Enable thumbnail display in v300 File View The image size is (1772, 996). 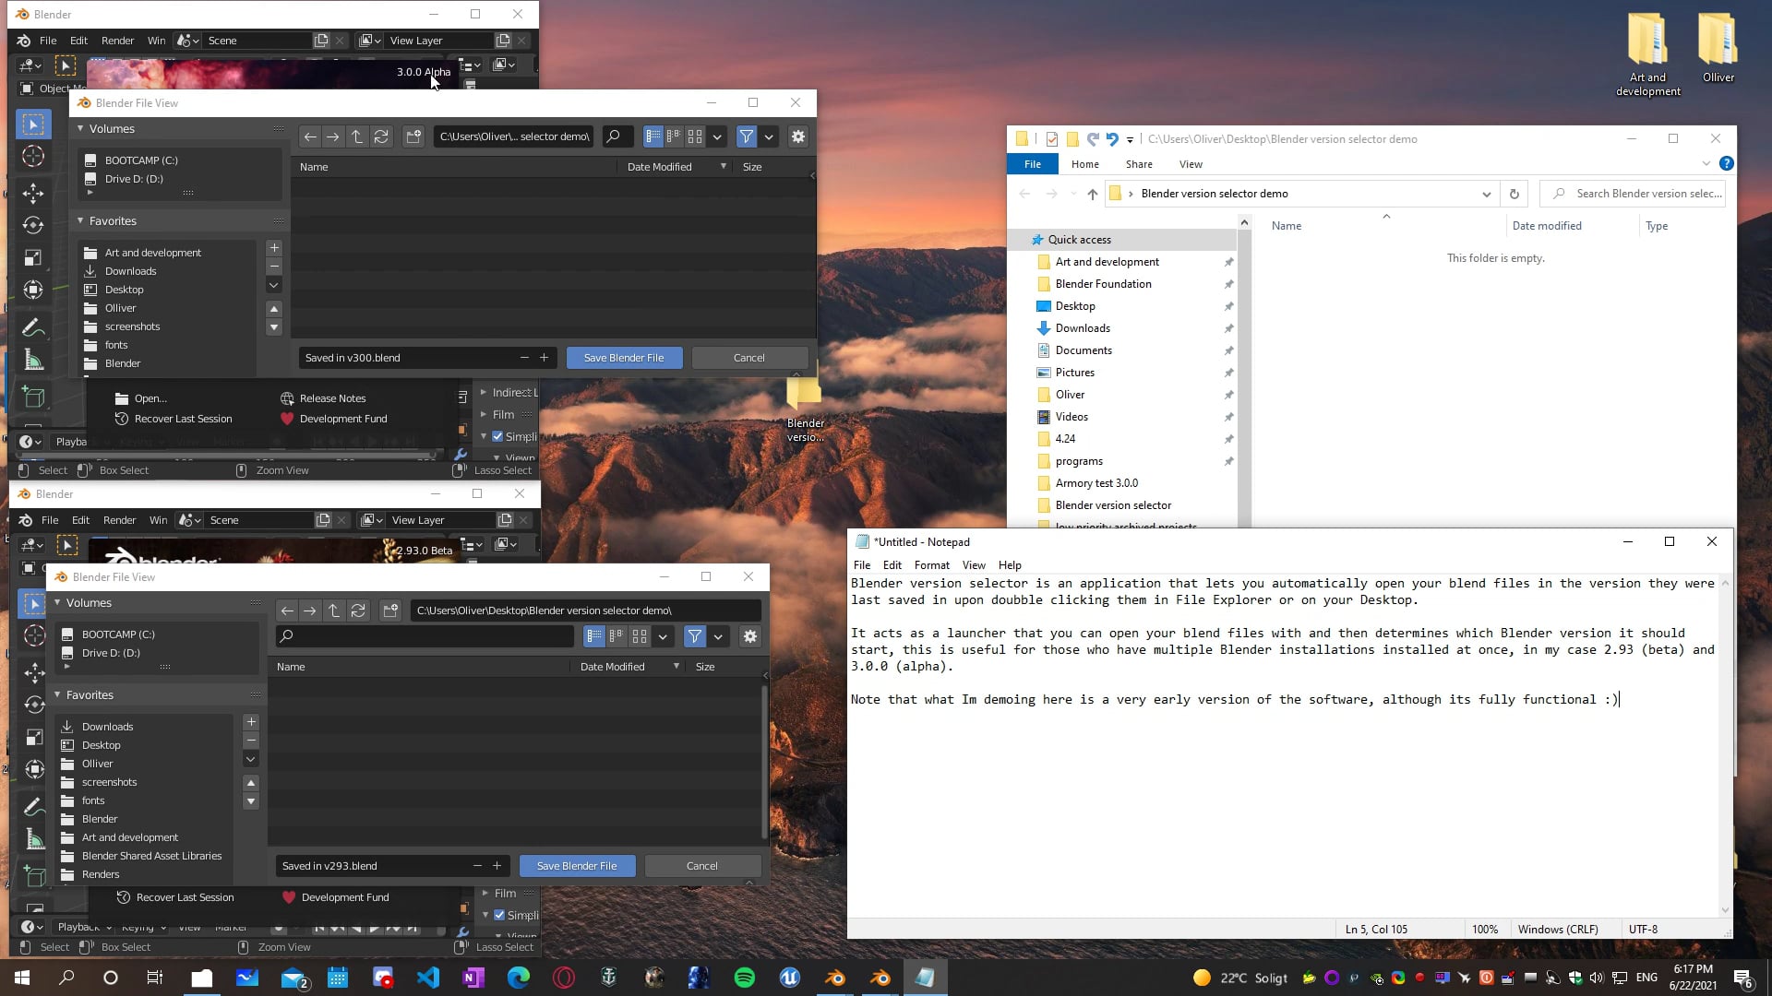(695, 136)
